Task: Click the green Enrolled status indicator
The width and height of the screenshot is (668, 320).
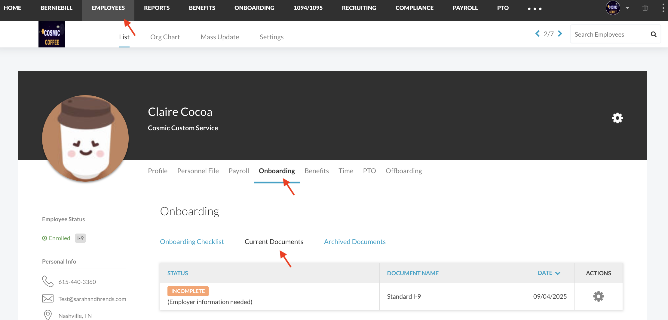Action: 56,238
